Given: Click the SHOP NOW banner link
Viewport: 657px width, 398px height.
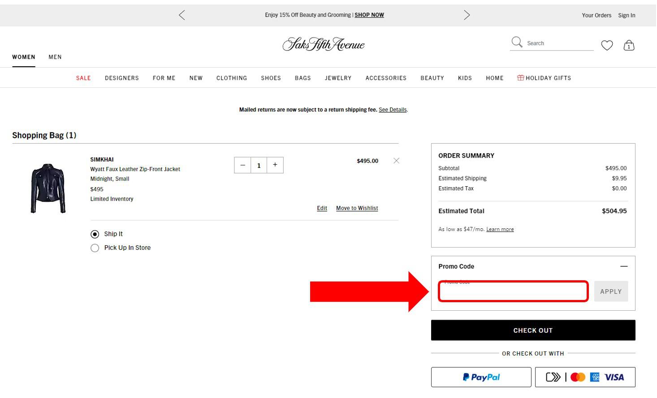Looking at the screenshot, I should pyautogui.click(x=369, y=15).
